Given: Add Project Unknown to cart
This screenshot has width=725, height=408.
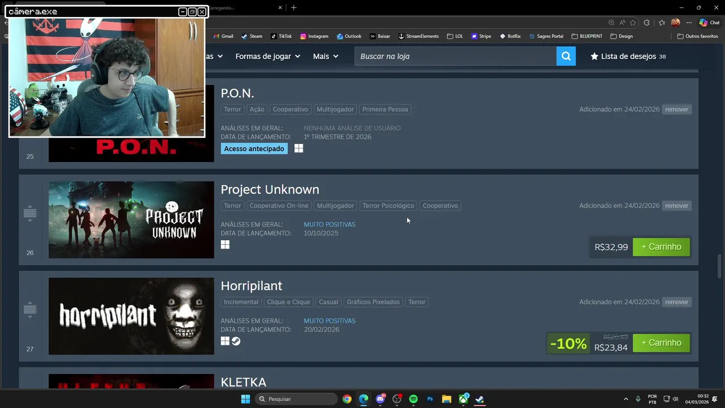Looking at the screenshot, I should point(661,246).
